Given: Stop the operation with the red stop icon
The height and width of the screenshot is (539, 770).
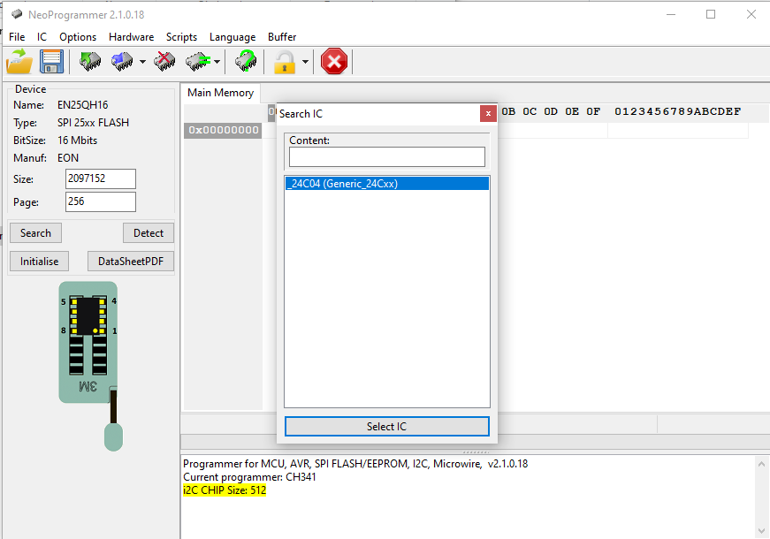Looking at the screenshot, I should pyautogui.click(x=334, y=62).
